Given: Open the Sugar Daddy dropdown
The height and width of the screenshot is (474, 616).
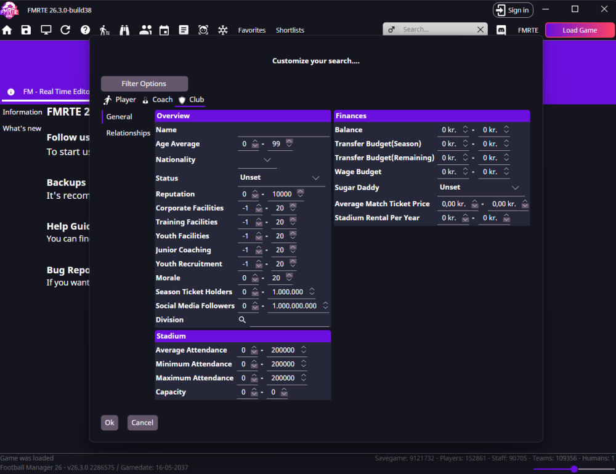Looking at the screenshot, I should click(481, 188).
